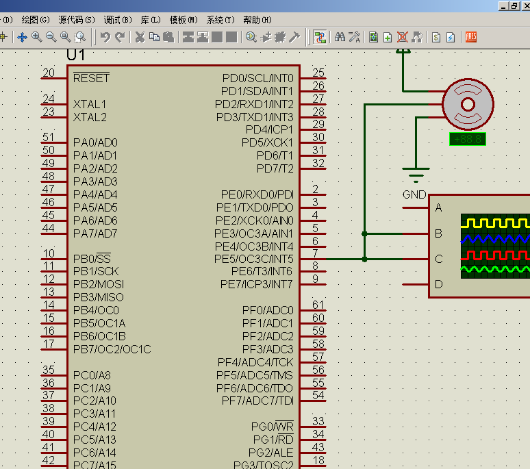Viewport: 530px width, 469px height.
Task: Click the property assignment wrench icon
Action: tap(354, 37)
